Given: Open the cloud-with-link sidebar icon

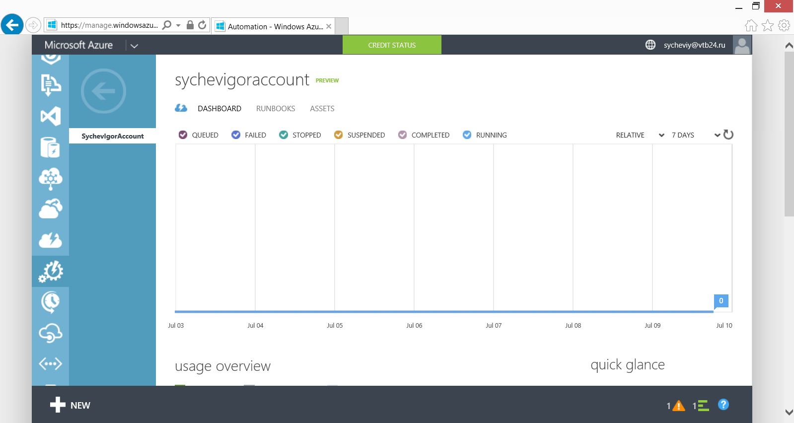Looking at the screenshot, I should coord(51,333).
